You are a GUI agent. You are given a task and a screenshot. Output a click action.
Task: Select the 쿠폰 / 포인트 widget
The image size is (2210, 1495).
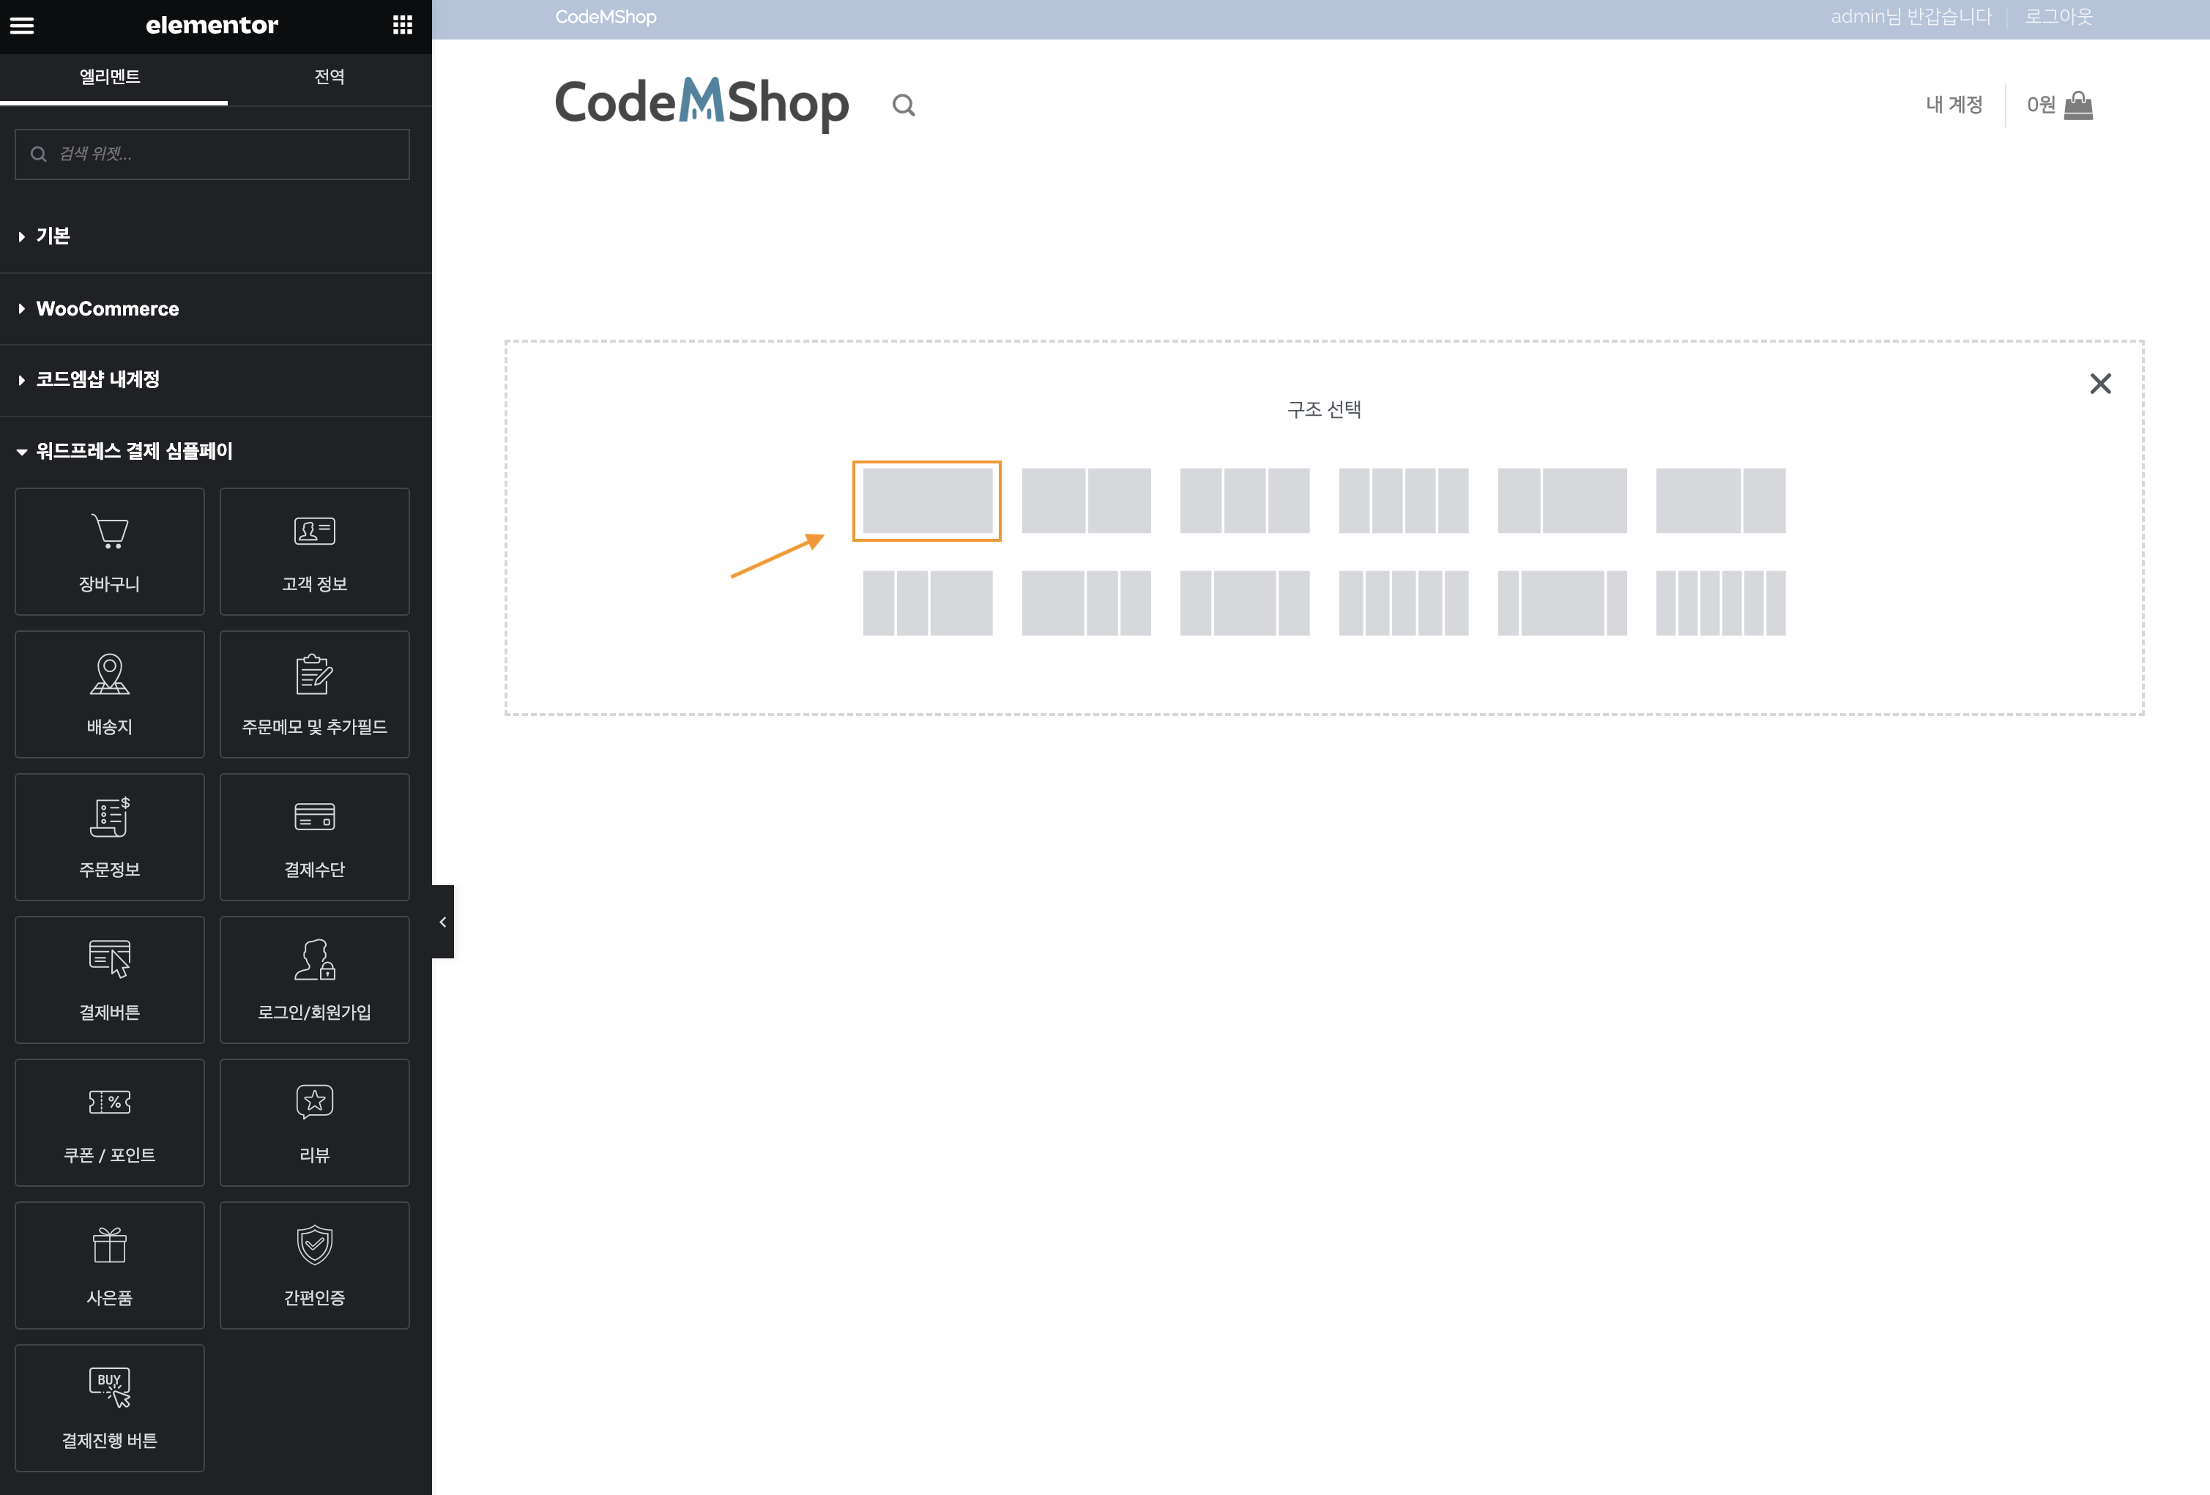point(109,1122)
